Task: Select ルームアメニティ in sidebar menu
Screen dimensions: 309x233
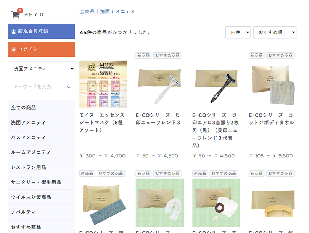Action: tap(41, 152)
